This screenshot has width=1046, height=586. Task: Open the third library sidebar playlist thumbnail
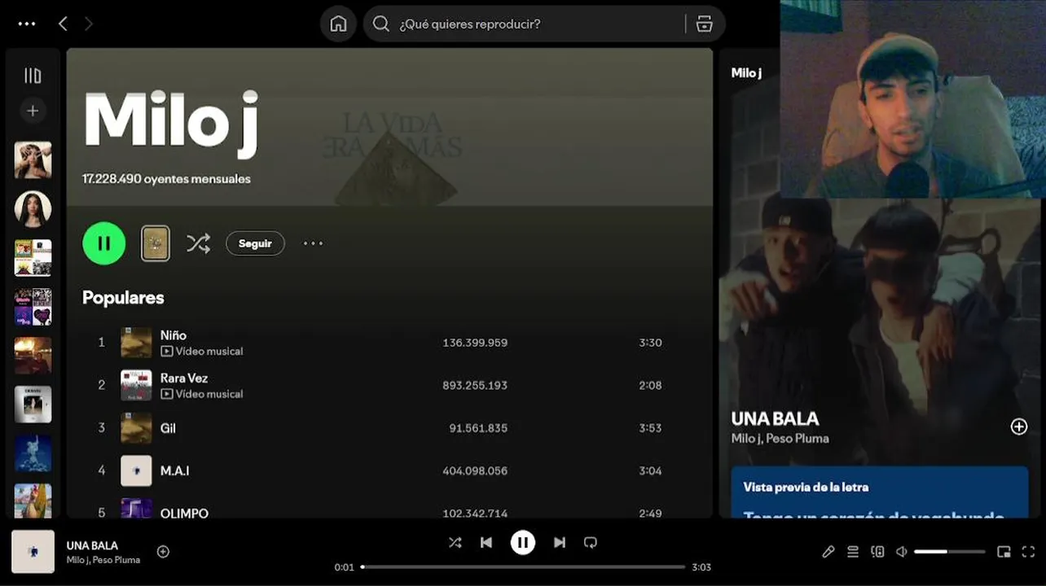tap(33, 258)
